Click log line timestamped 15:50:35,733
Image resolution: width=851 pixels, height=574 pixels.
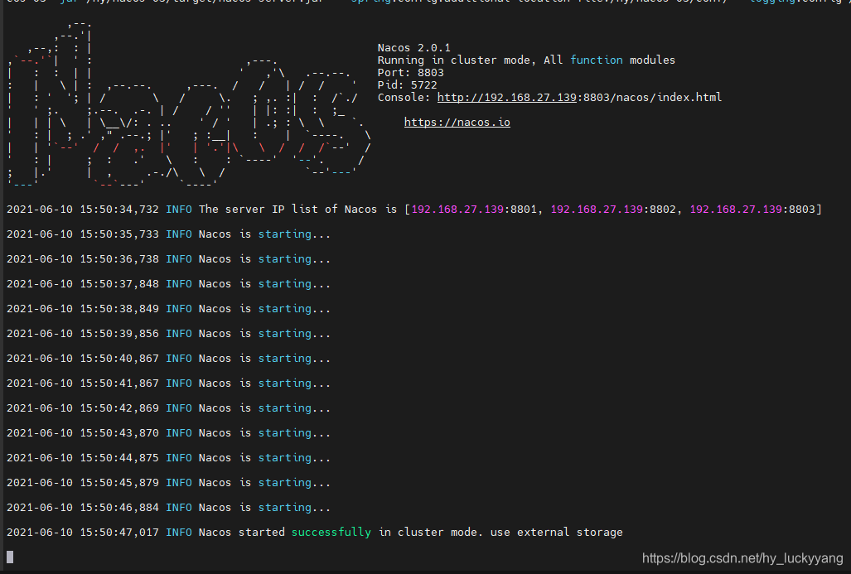coord(168,234)
